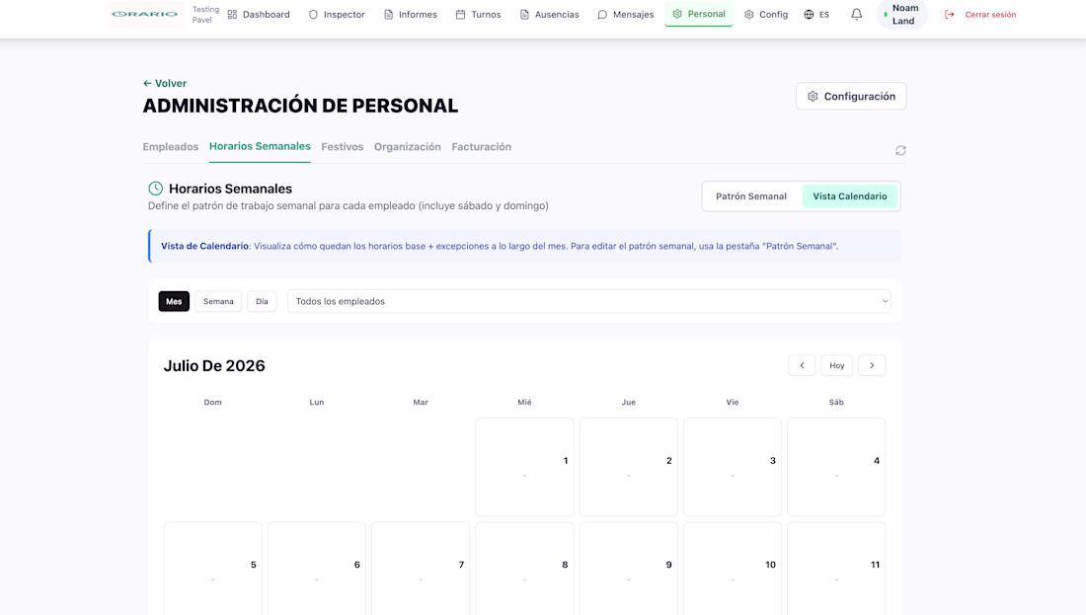The width and height of the screenshot is (1086, 615).
Task: Select July 5 calendar cell
Action: point(212,569)
